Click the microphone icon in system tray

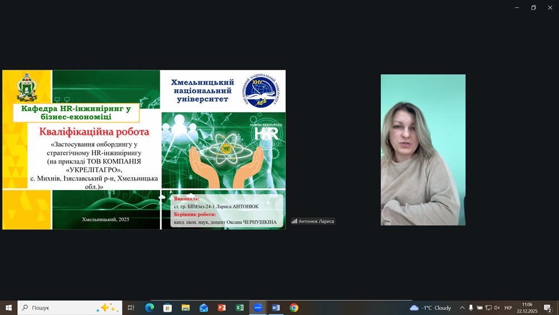[x=471, y=308]
